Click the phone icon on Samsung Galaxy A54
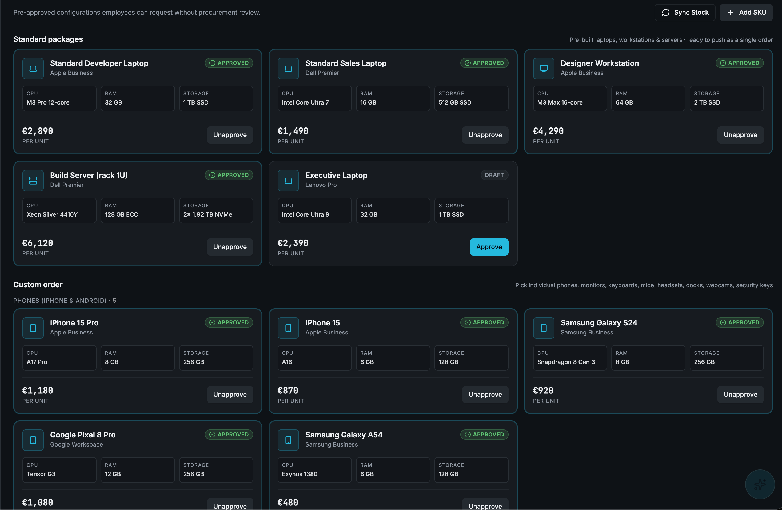 288,440
